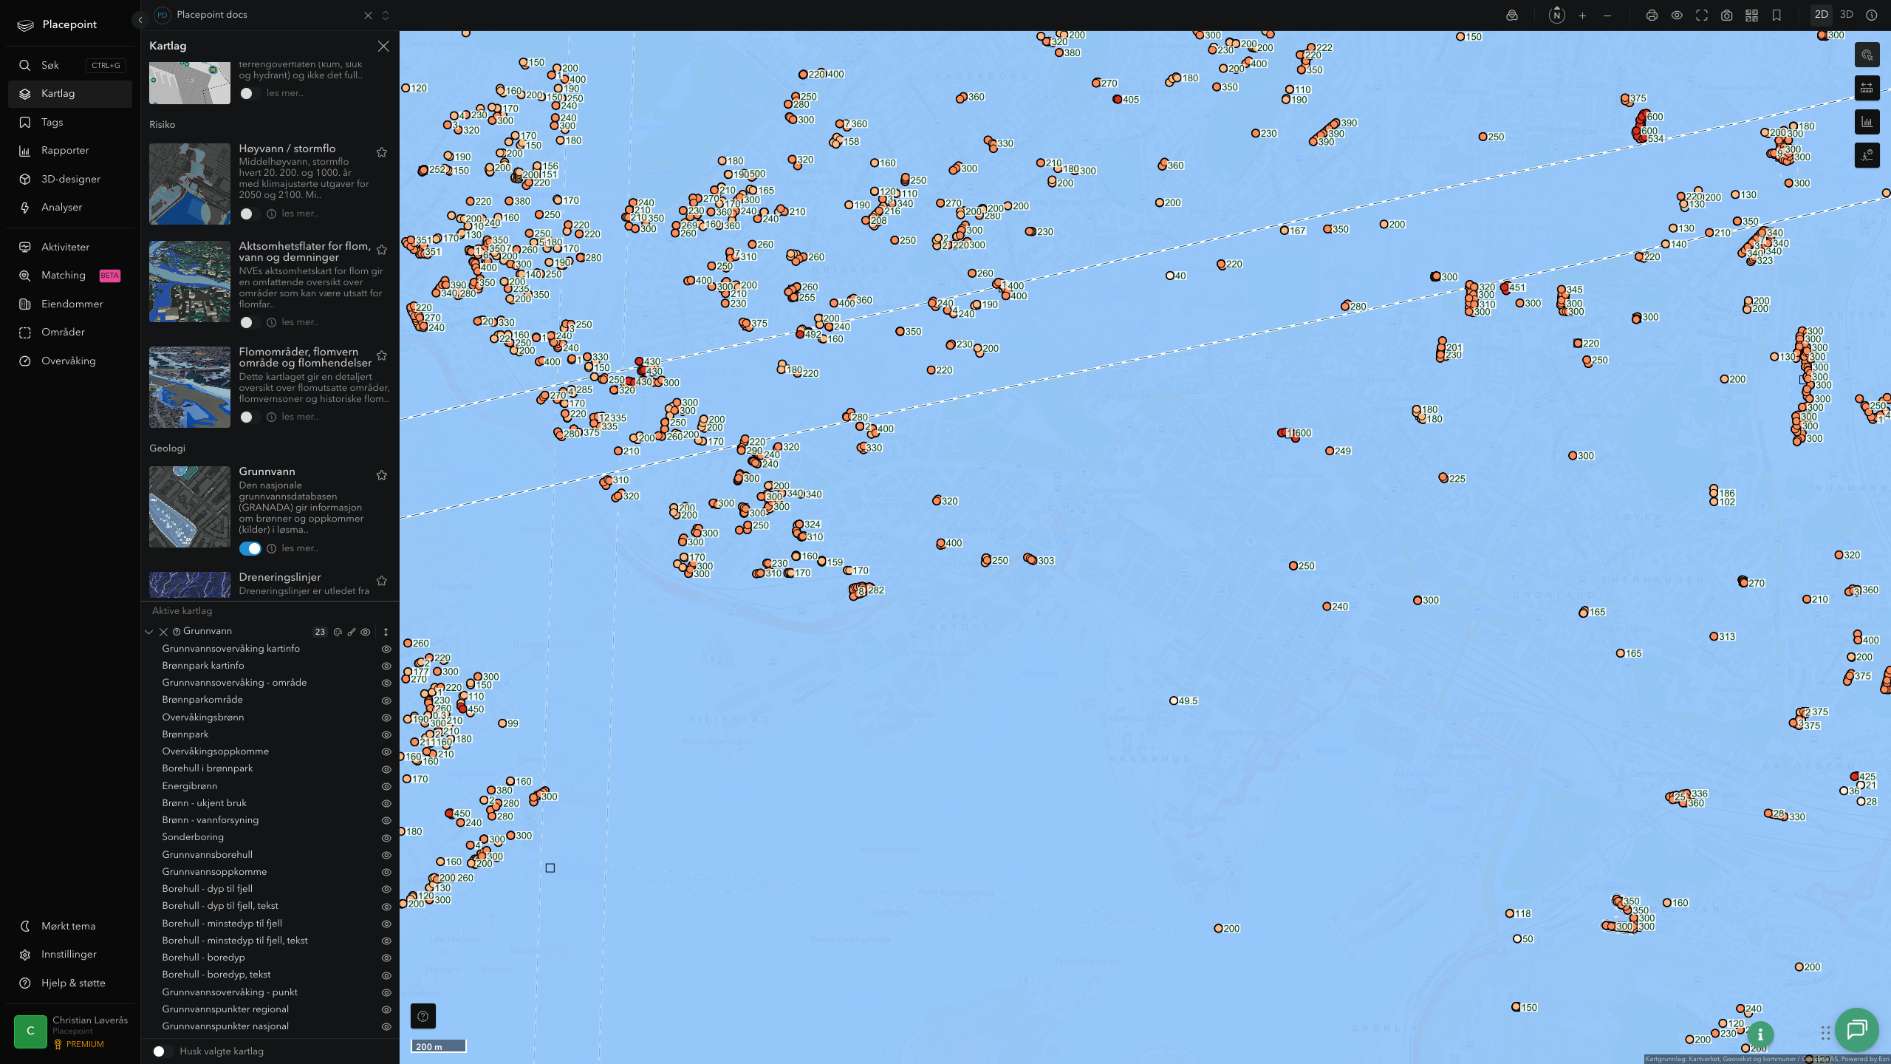This screenshot has width=1891, height=1064.
Task: Click the bookmark icon in top toolbar
Action: pyautogui.click(x=1777, y=15)
